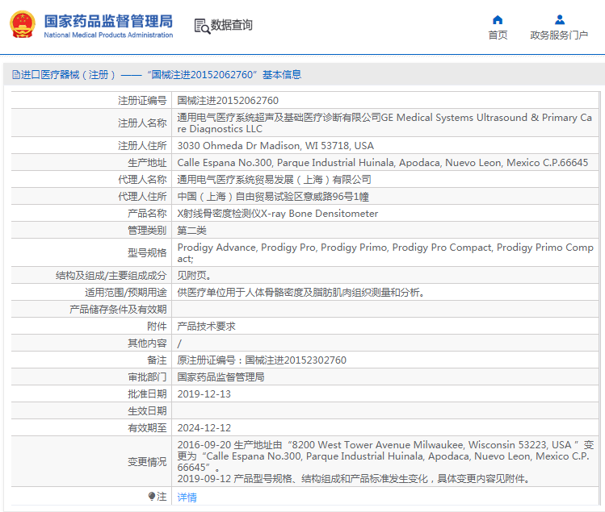Screen dimensions: 605x512
Task: Click the 注册人名称 label
Action: pyautogui.click(x=142, y=123)
